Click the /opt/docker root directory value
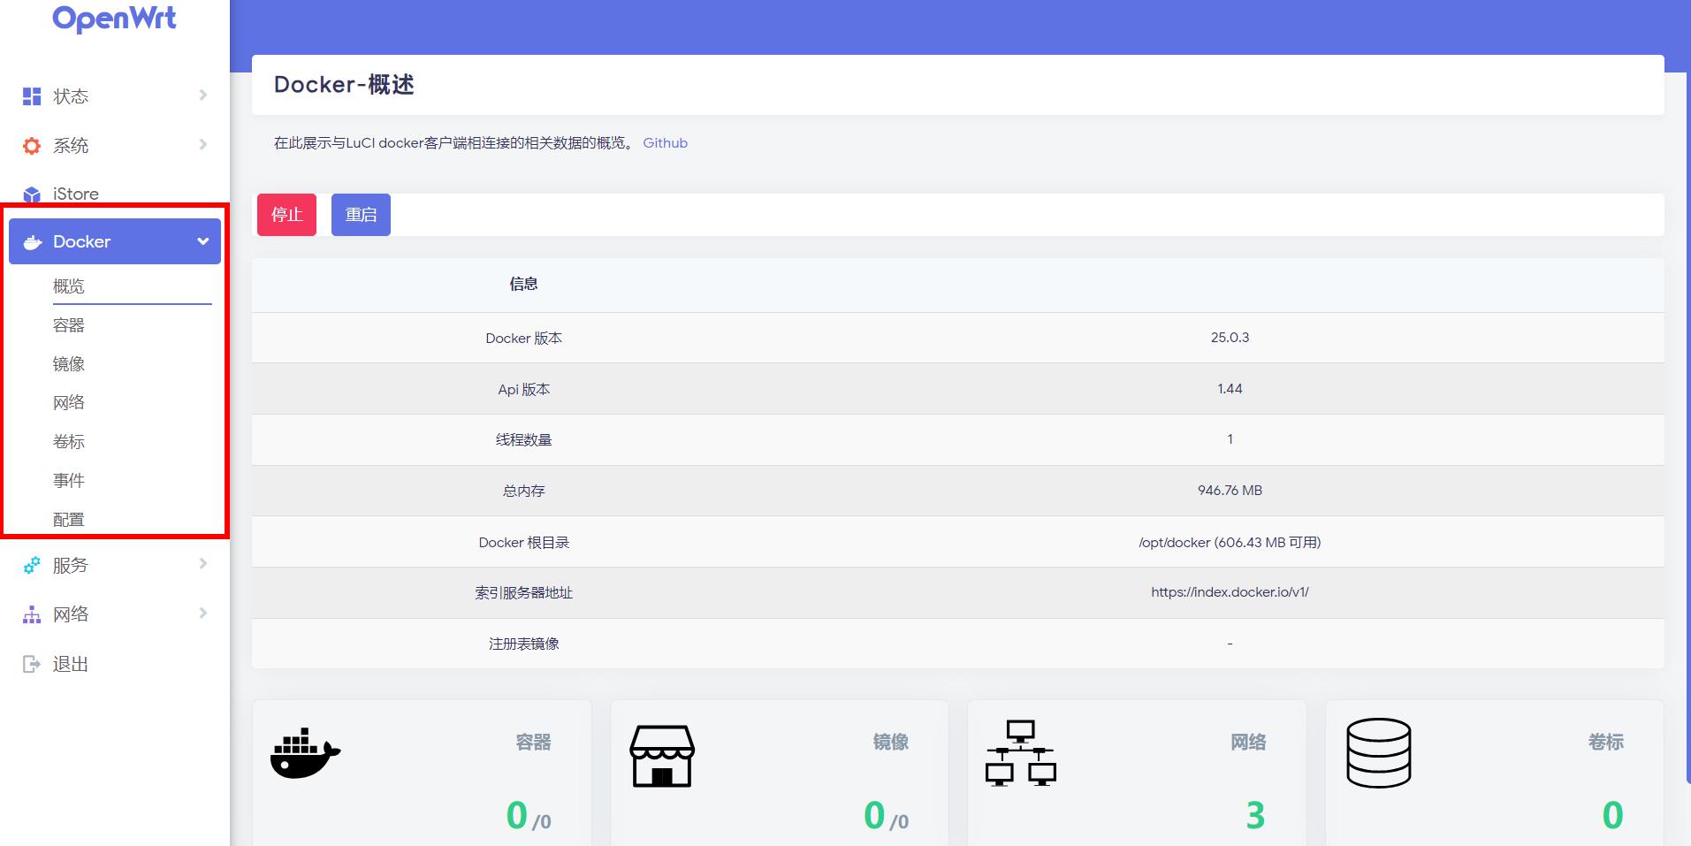Screen dimensions: 1691x846 click(1230, 543)
